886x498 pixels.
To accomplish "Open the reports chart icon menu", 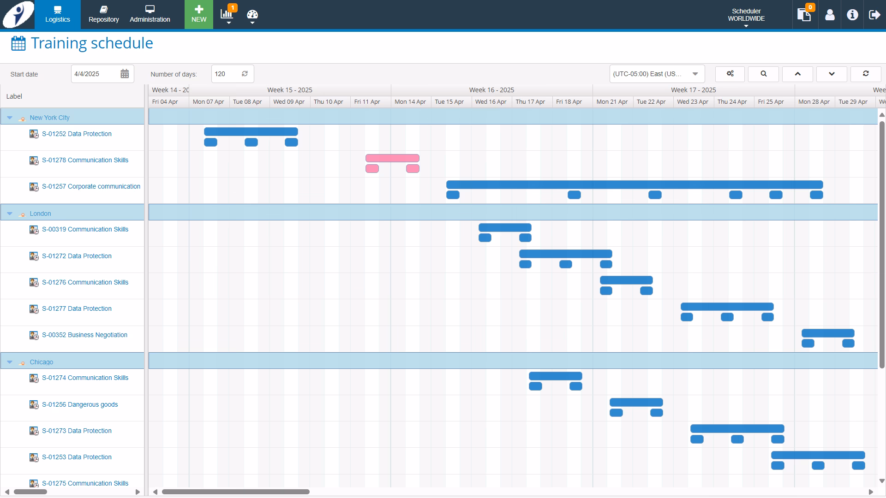I will pos(227,14).
